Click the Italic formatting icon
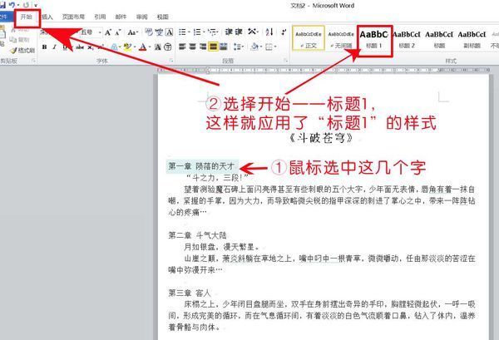 click(x=54, y=47)
